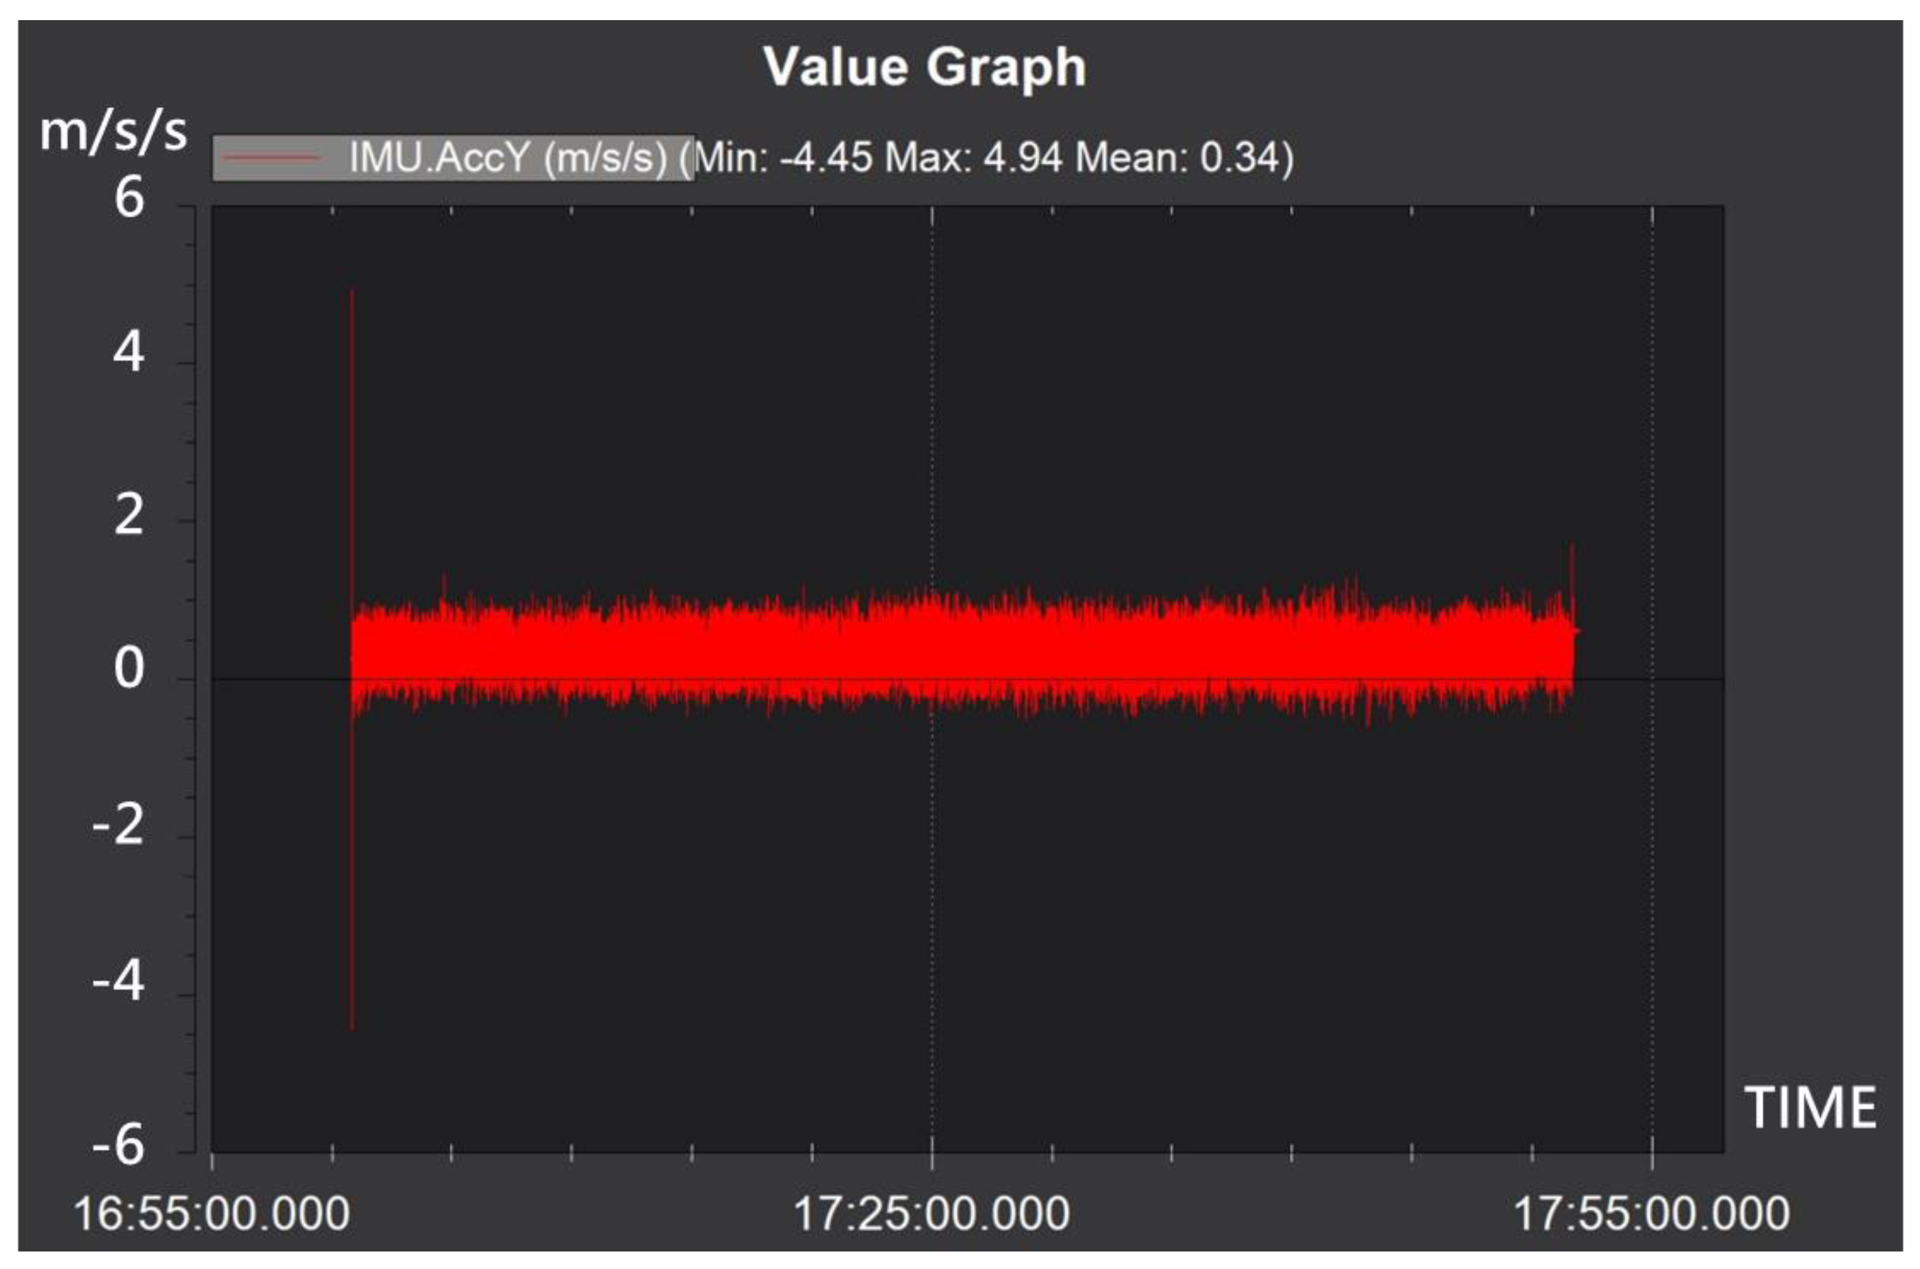Click the 2 tick label on y-axis
The width and height of the screenshot is (1920, 1269).
(x=129, y=514)
